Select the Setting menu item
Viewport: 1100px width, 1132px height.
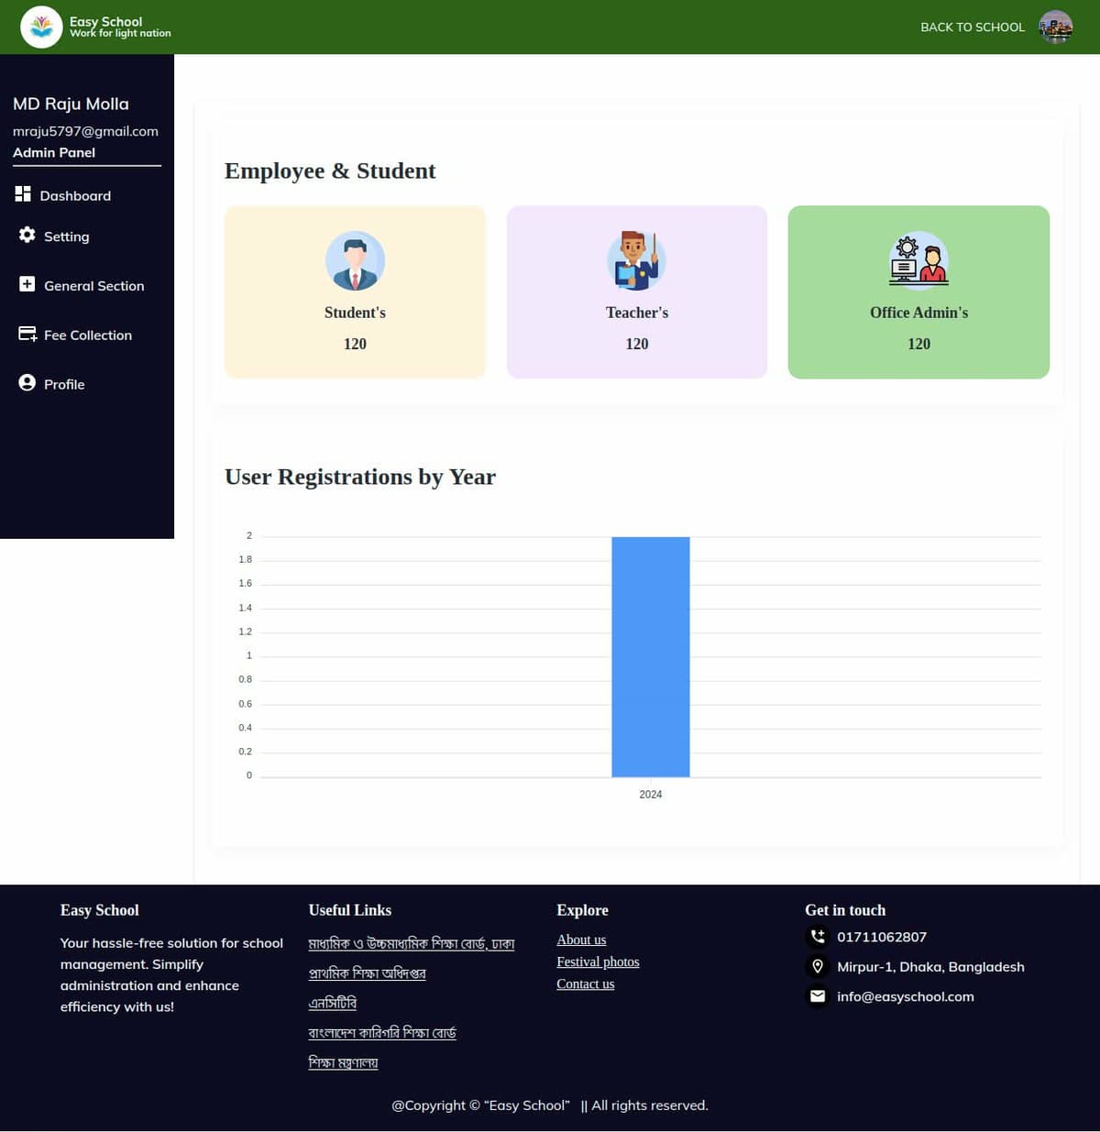tap(66, 236)
